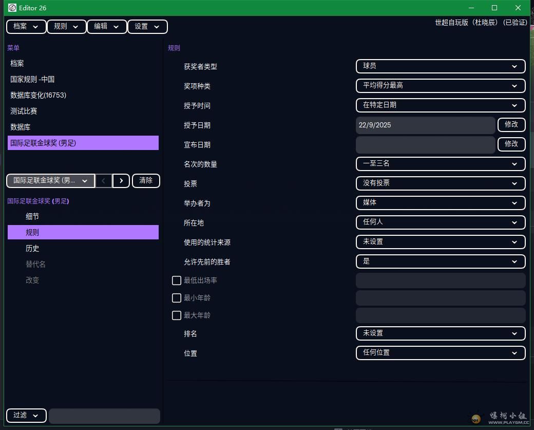This screenshot has height=430, width=534.
Task: Open the 档案 menu in the top bar
Action: pyautogui.click(x=26, y=27)
